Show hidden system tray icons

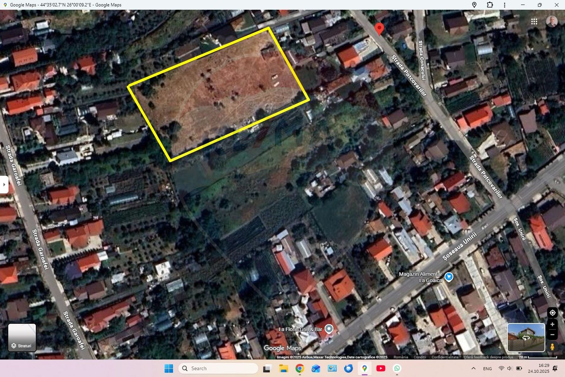(x=473, y=368)
